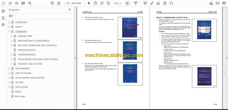Click Conventional Bucket screen image
The height and width of the screenshot is (110, 228).
pos(130,74)
